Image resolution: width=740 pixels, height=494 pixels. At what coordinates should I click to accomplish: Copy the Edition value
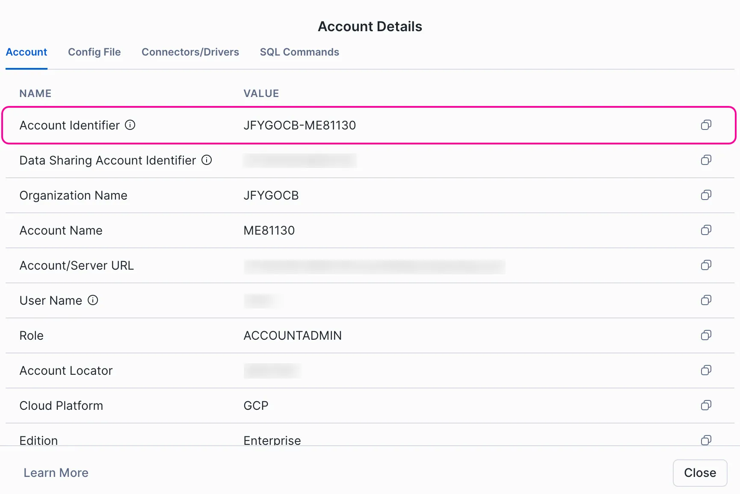tap(706, 440)
